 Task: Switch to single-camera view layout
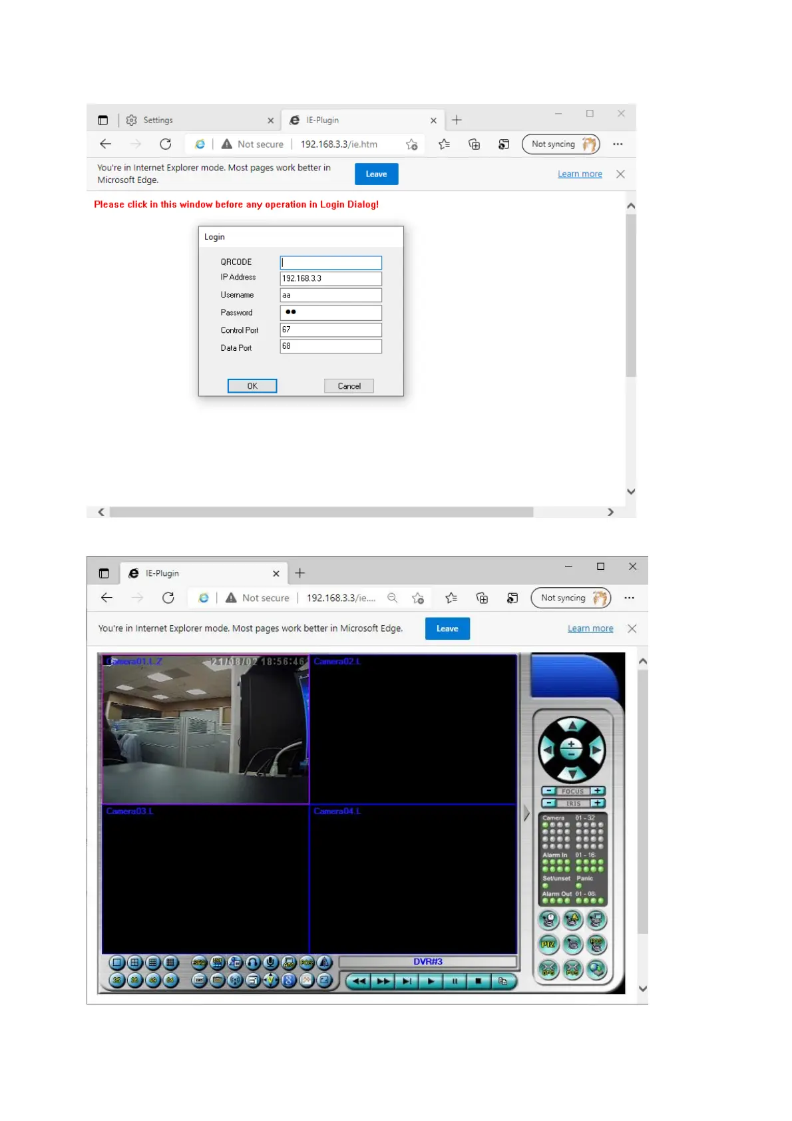[x=117, y=962]
